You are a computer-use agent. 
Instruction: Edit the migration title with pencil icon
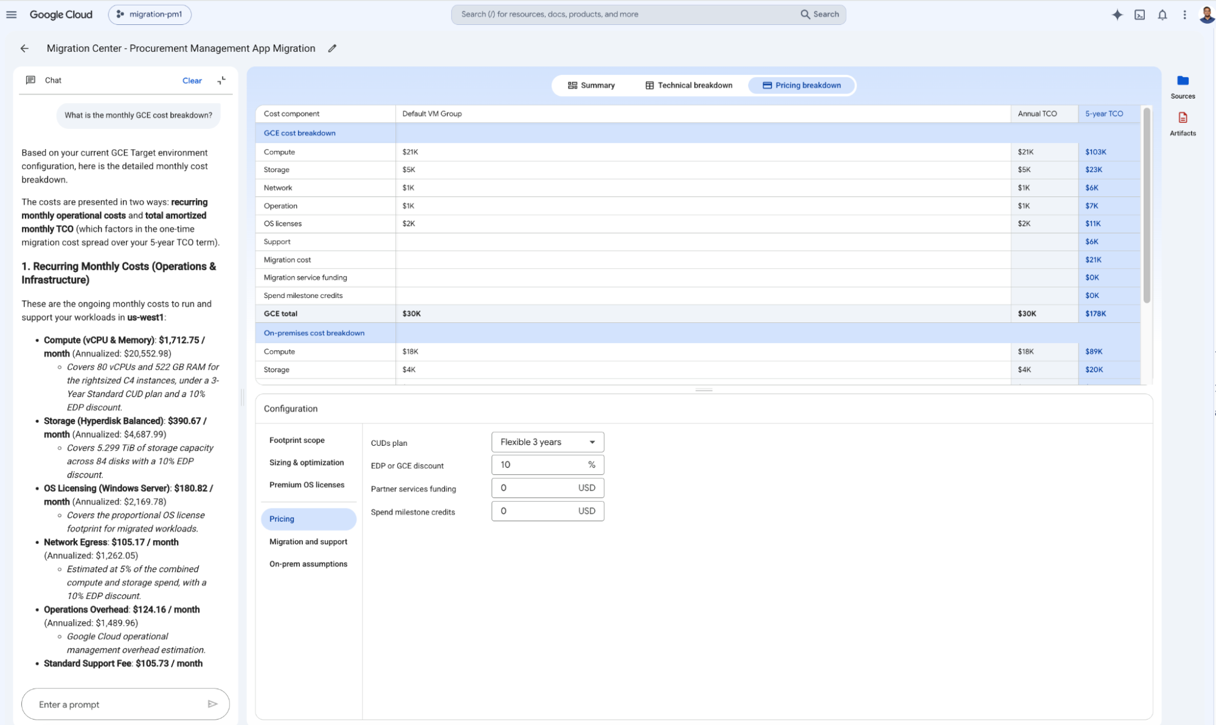pos(332,49)
